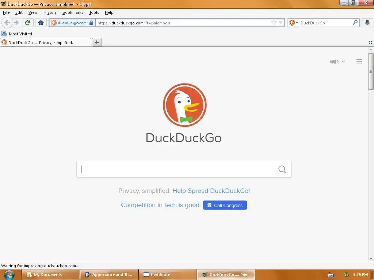The image size is (374, 280).
Task: Click the padlock icon in address bar
Action: point(91,23)
